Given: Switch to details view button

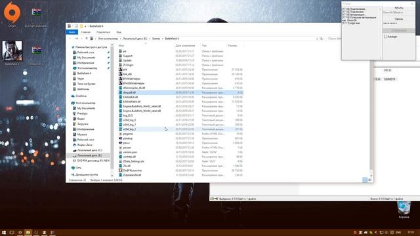Looking at the screenshot, I should [x=365, y=180].
